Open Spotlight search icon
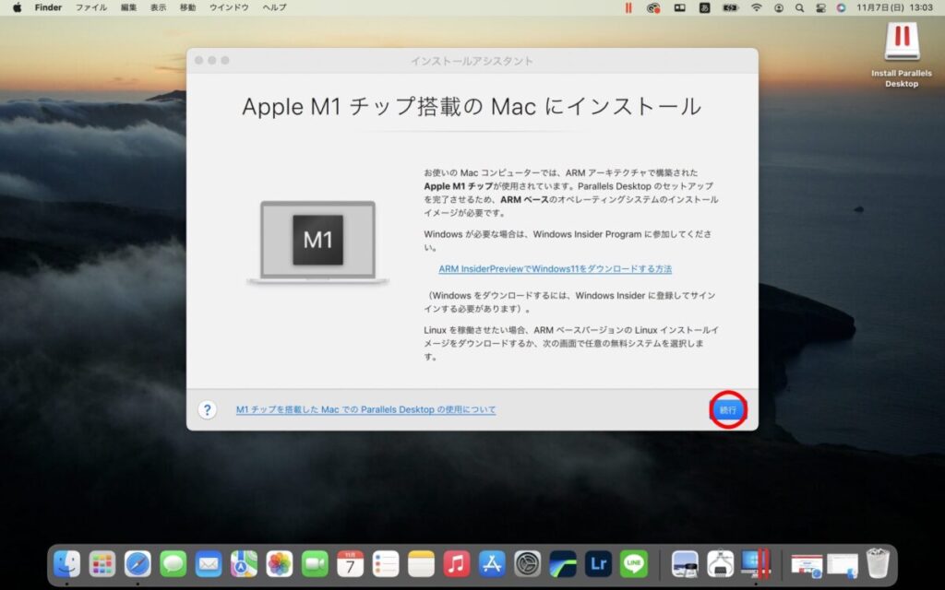Viewport: 945px width, 590px height. 799,7
